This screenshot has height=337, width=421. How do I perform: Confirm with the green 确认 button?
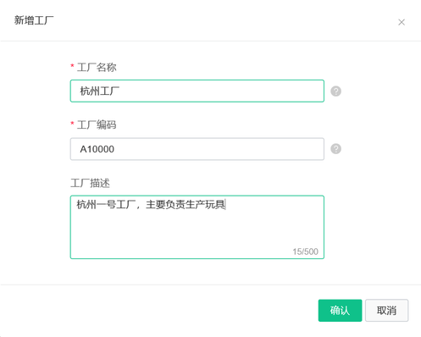coord(340,311)
